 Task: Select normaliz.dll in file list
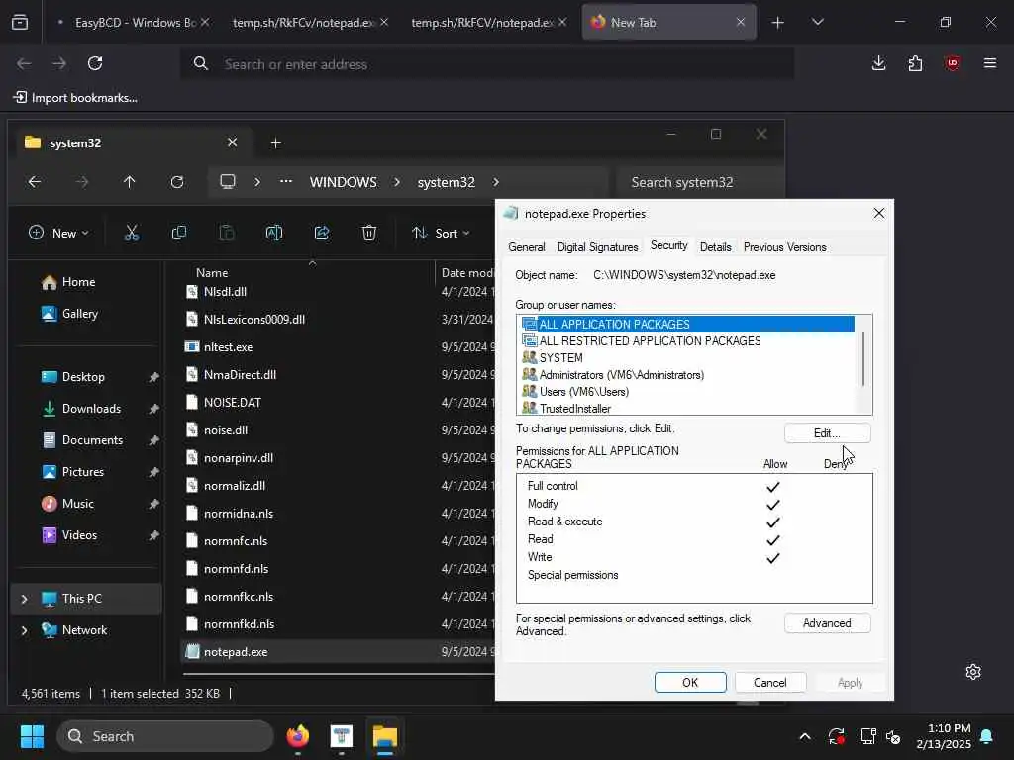(235, 485)
